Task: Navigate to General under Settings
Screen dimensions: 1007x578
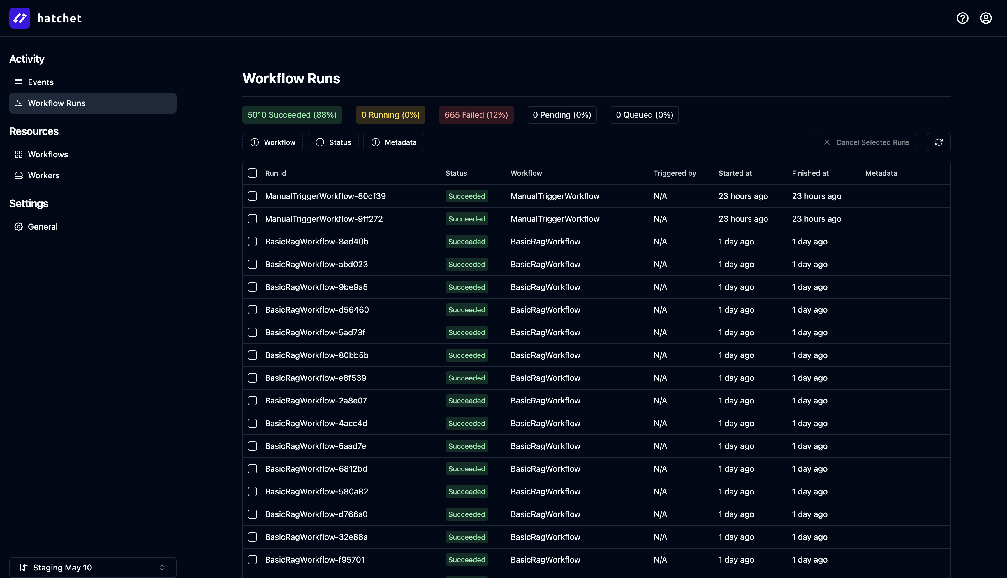Action: click(x=43, y=226)
